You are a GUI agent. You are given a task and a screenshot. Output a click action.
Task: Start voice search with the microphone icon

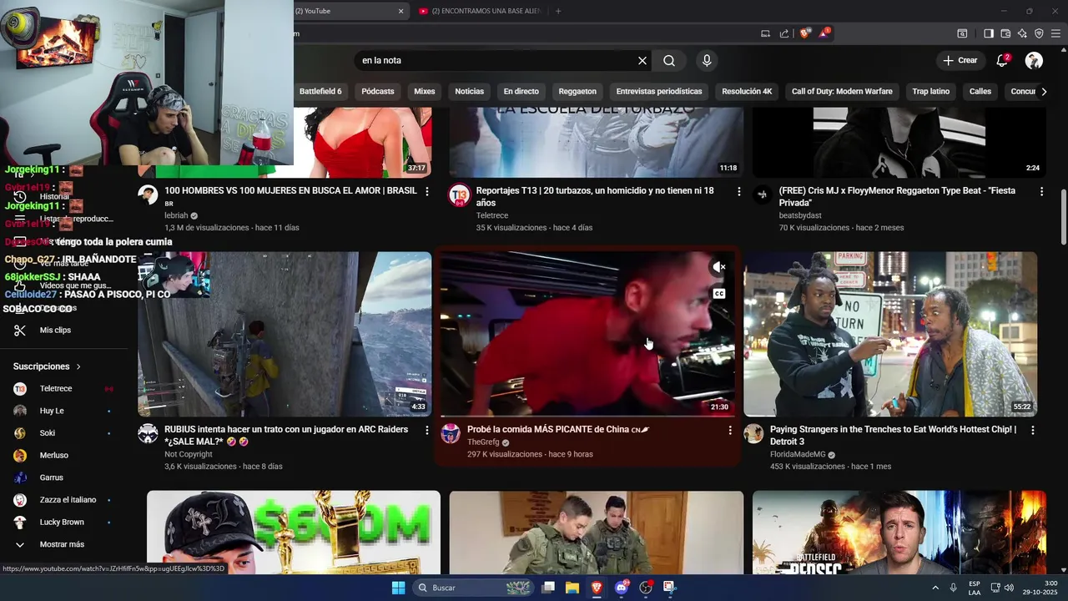click(x=707, y=60)
